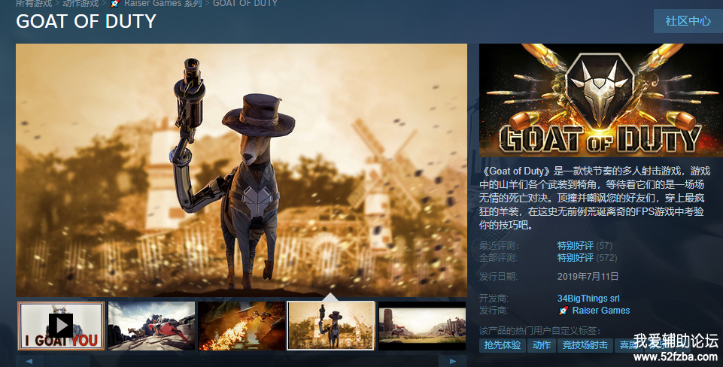This screenshot has height=367, width=723.
Task: Click the release date 2019年7月11日
Action: (x=588, y=277)
